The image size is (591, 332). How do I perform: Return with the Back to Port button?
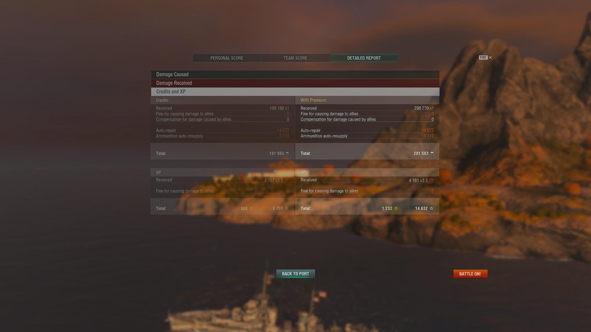pyautogui.click(x=295, y=274)
